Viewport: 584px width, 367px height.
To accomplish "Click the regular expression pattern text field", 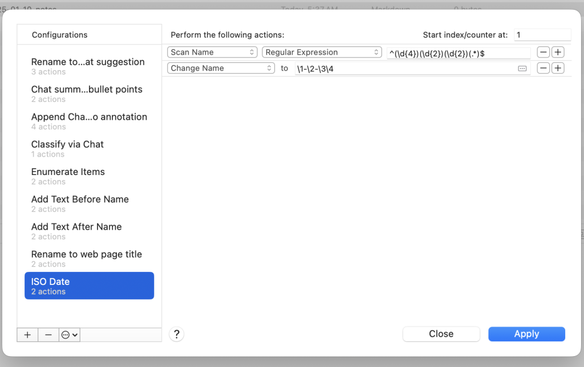I will pos(458,52).
